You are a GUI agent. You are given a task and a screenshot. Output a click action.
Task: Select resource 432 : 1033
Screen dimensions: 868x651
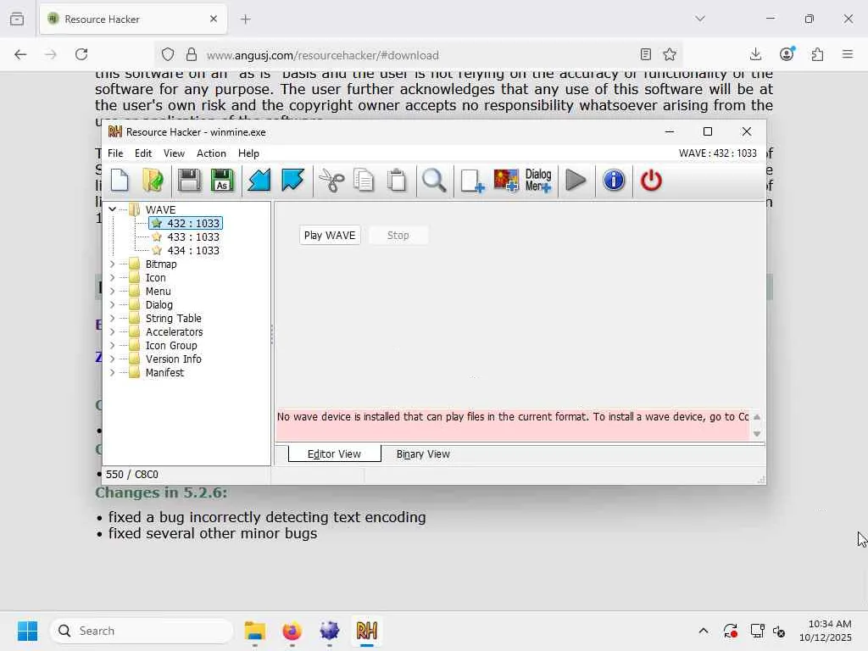pyautogui.click(x=186, y=223)
